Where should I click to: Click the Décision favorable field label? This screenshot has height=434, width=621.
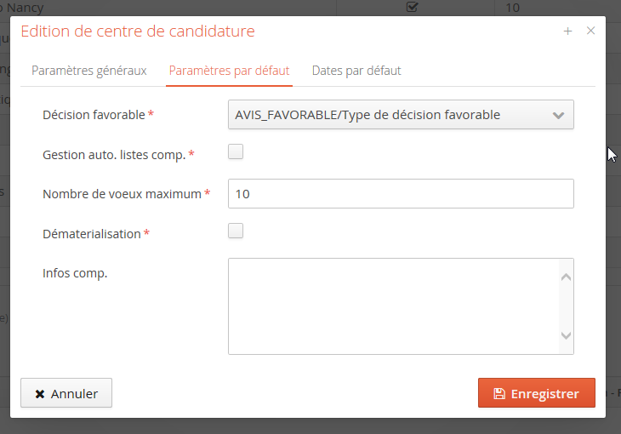tap(94, 115)
